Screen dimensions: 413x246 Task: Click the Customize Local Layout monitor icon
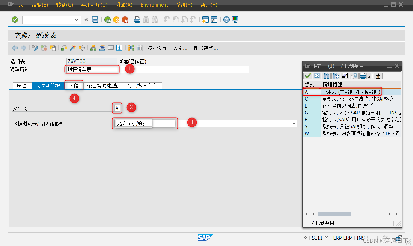(x=235, y=20)
